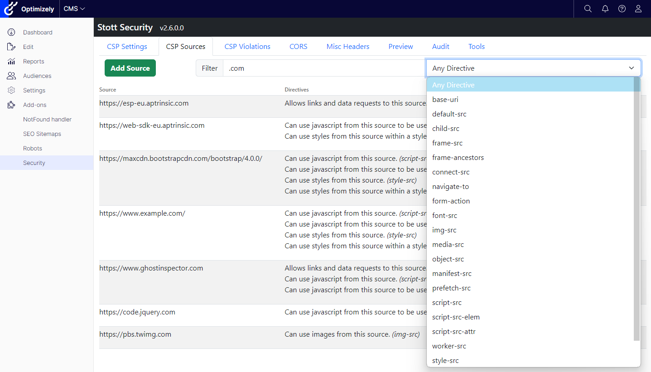Click the Optimizely logo icon

point(10,9)
